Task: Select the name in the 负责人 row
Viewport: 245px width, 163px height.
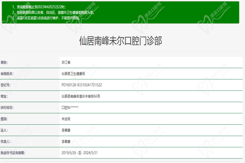Action: pos(66,141)
